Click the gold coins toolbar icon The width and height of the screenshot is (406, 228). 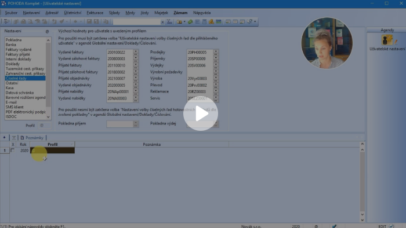click(211, 21)
